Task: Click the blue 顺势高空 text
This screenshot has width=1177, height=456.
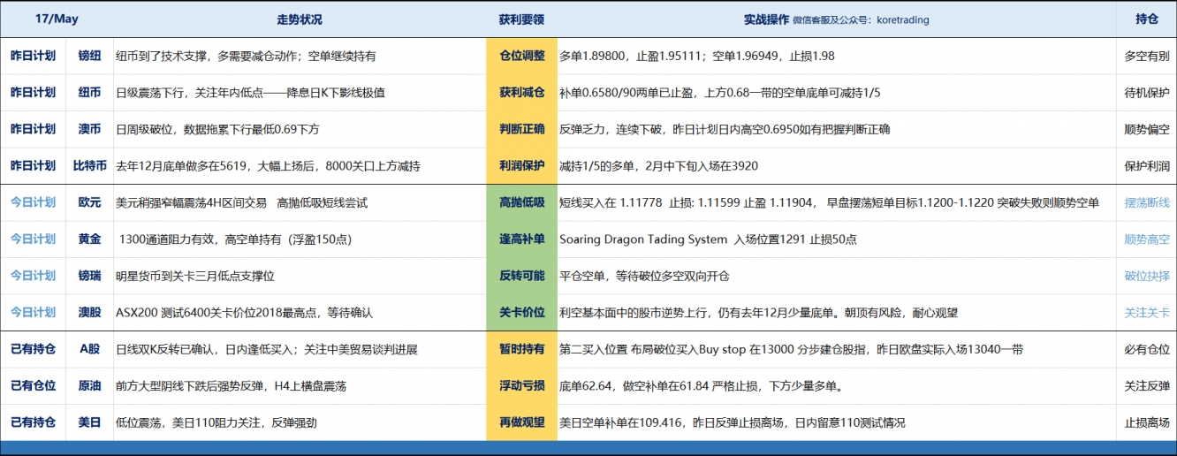Action: 1146,239
